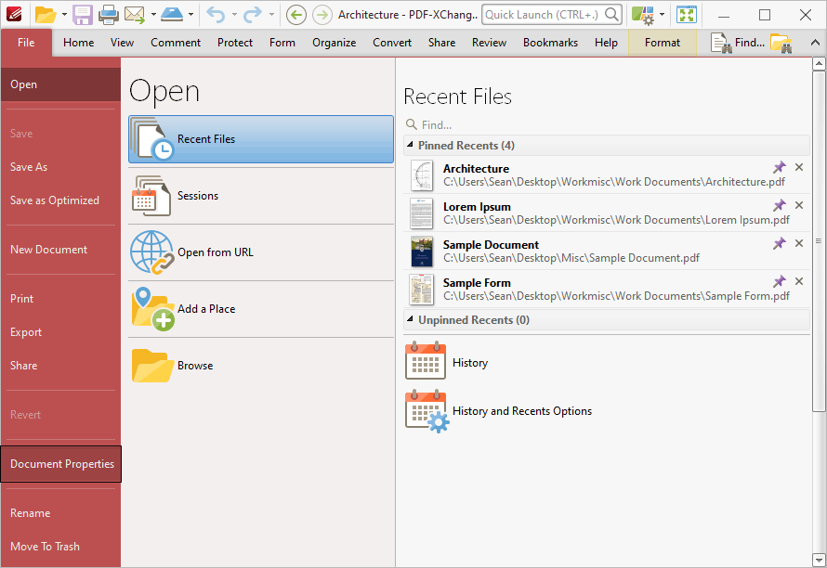Expand the Unpinned Recents section
Screen dimensions: 827x568
(409, 319)
